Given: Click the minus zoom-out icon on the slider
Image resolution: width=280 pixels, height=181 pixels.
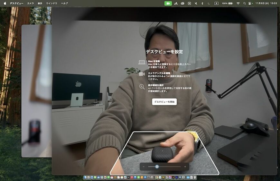Looking at the screenshot, I should coord(144,167).
